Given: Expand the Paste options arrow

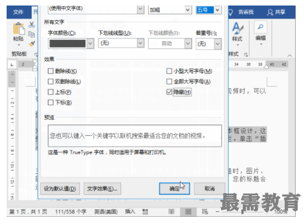Looking at the screenshot, I should [x=19, y=45].
